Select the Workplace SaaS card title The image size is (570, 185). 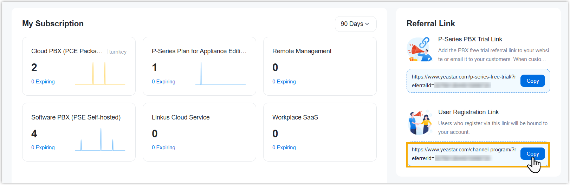point(295,117)
